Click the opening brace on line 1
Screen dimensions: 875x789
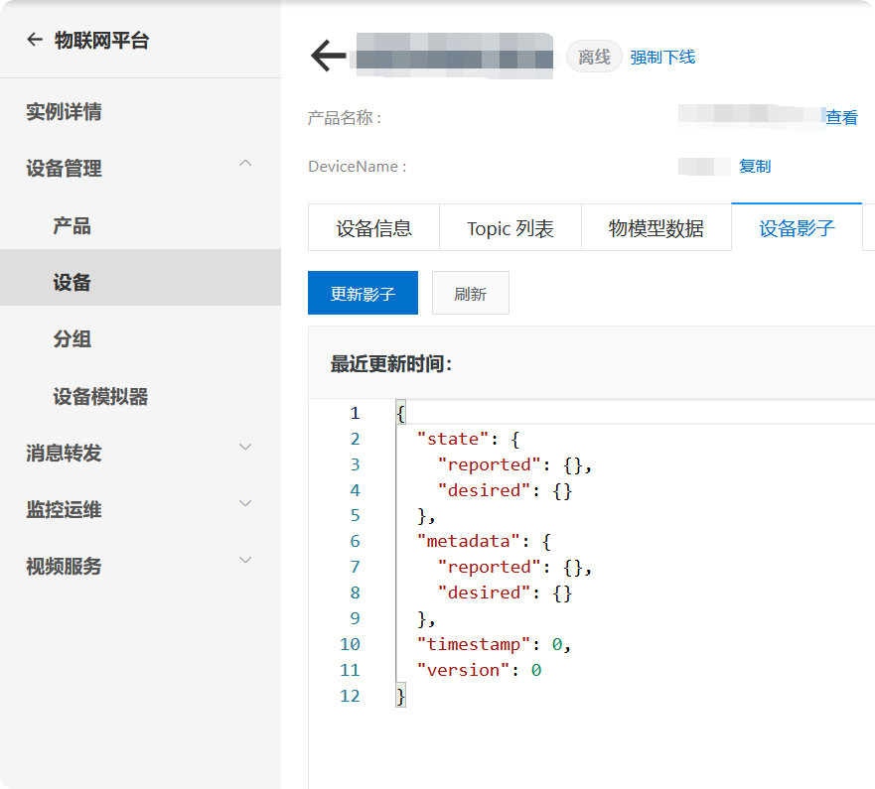[x=400, y=413]
